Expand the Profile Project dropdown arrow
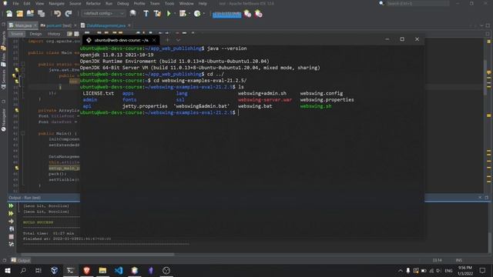The height and width of the screenshot is (277, 493). [203, 14]
